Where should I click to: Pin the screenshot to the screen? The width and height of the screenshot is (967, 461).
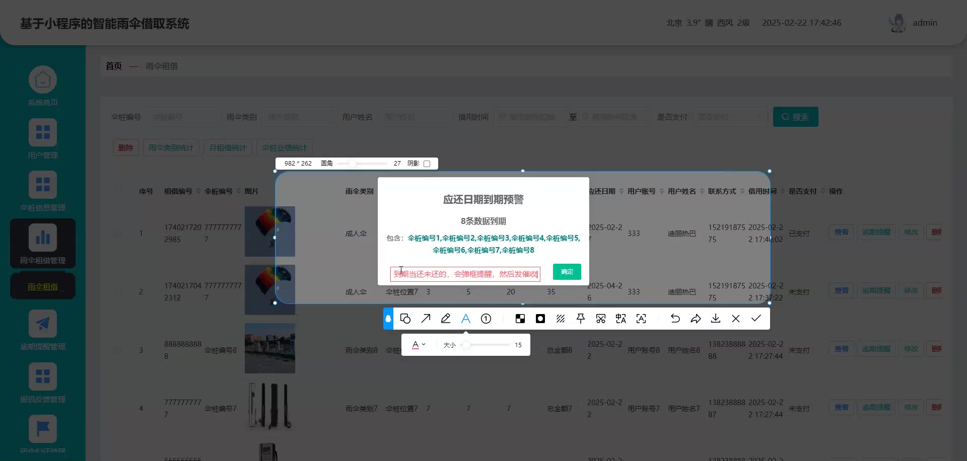581,319
